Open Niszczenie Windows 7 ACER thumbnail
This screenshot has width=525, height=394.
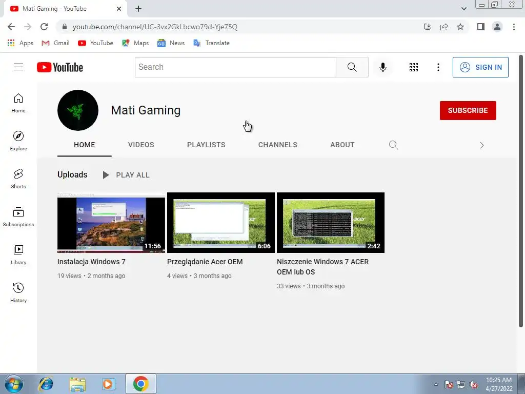click(x=331, y=223)
